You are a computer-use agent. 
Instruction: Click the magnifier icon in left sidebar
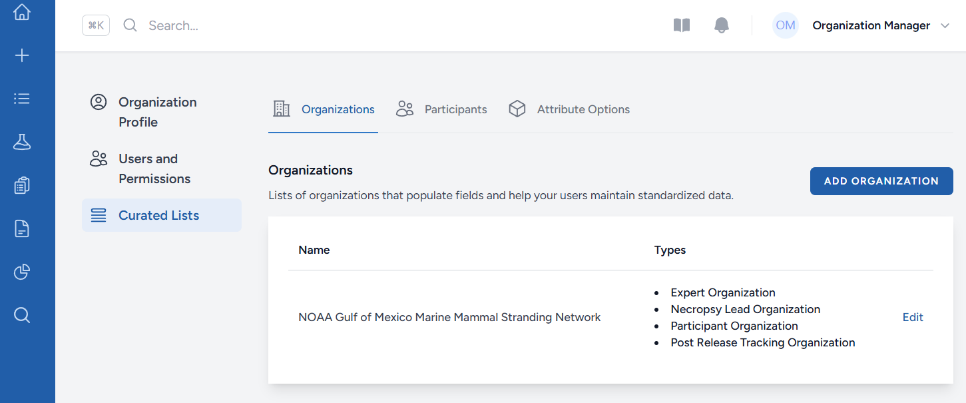click(x=22, y=315)
